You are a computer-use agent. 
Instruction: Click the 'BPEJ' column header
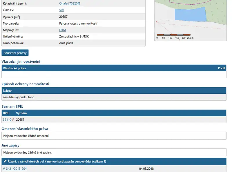[x=6, y=113]
